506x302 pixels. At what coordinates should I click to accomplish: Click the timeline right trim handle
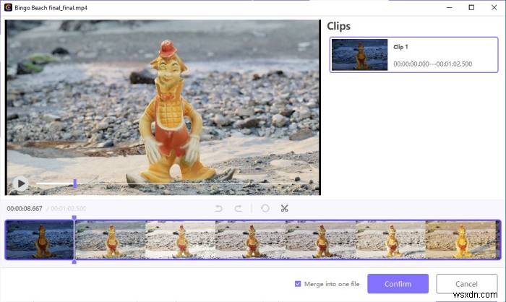click(x=500, y=240)
